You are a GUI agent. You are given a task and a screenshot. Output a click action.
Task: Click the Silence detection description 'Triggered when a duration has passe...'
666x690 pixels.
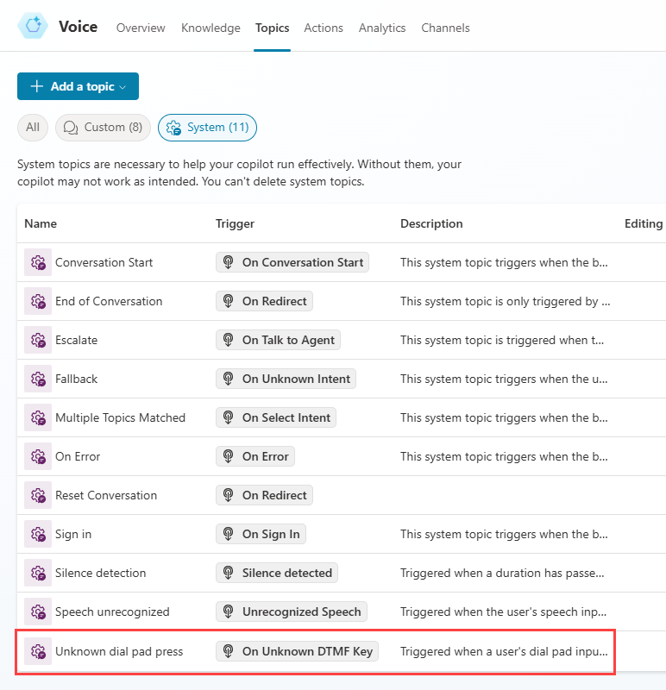coord(502,573)
